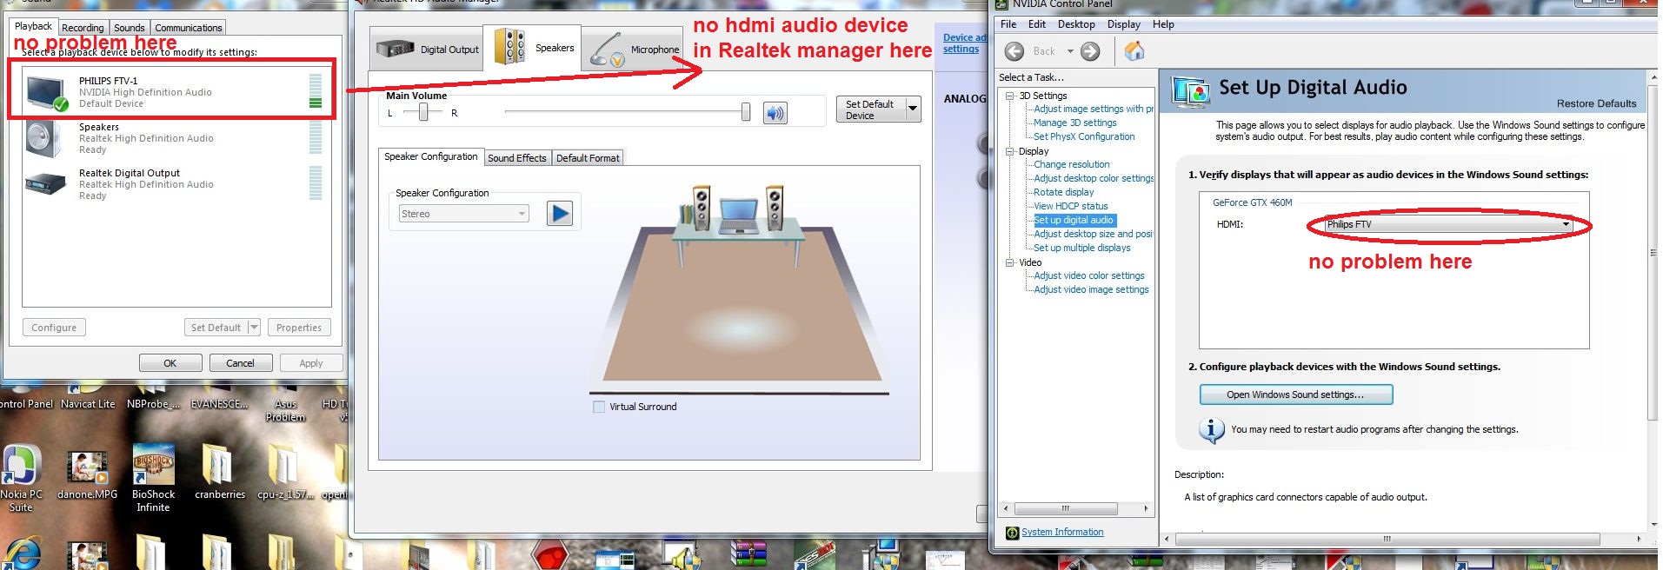Select Set PhysX Configuration task
The width and height of the screenshot is (1663, 570).
1084,136
